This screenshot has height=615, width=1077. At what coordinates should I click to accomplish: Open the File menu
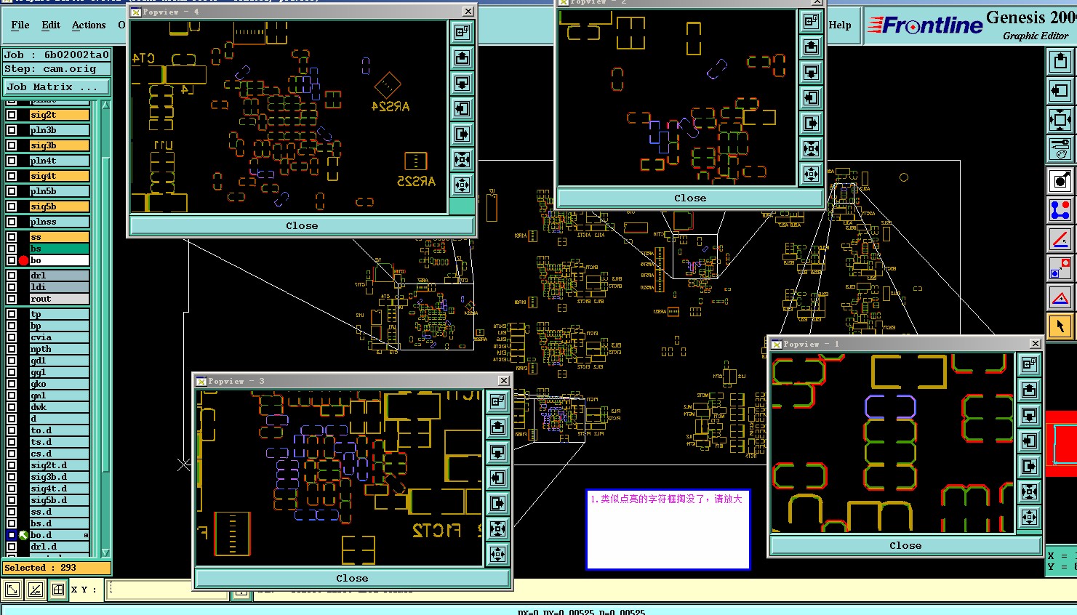(20, 25)
